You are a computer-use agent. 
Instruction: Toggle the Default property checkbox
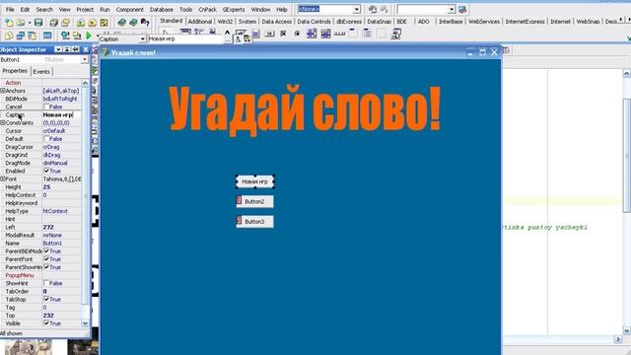click(46, 139)
